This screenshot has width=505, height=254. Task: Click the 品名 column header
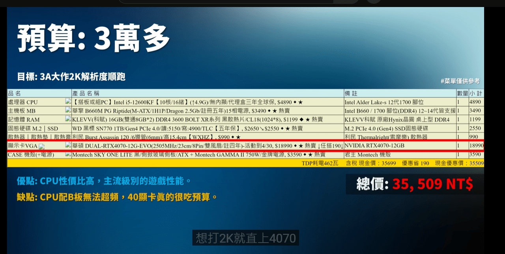[x=15, y=93]
